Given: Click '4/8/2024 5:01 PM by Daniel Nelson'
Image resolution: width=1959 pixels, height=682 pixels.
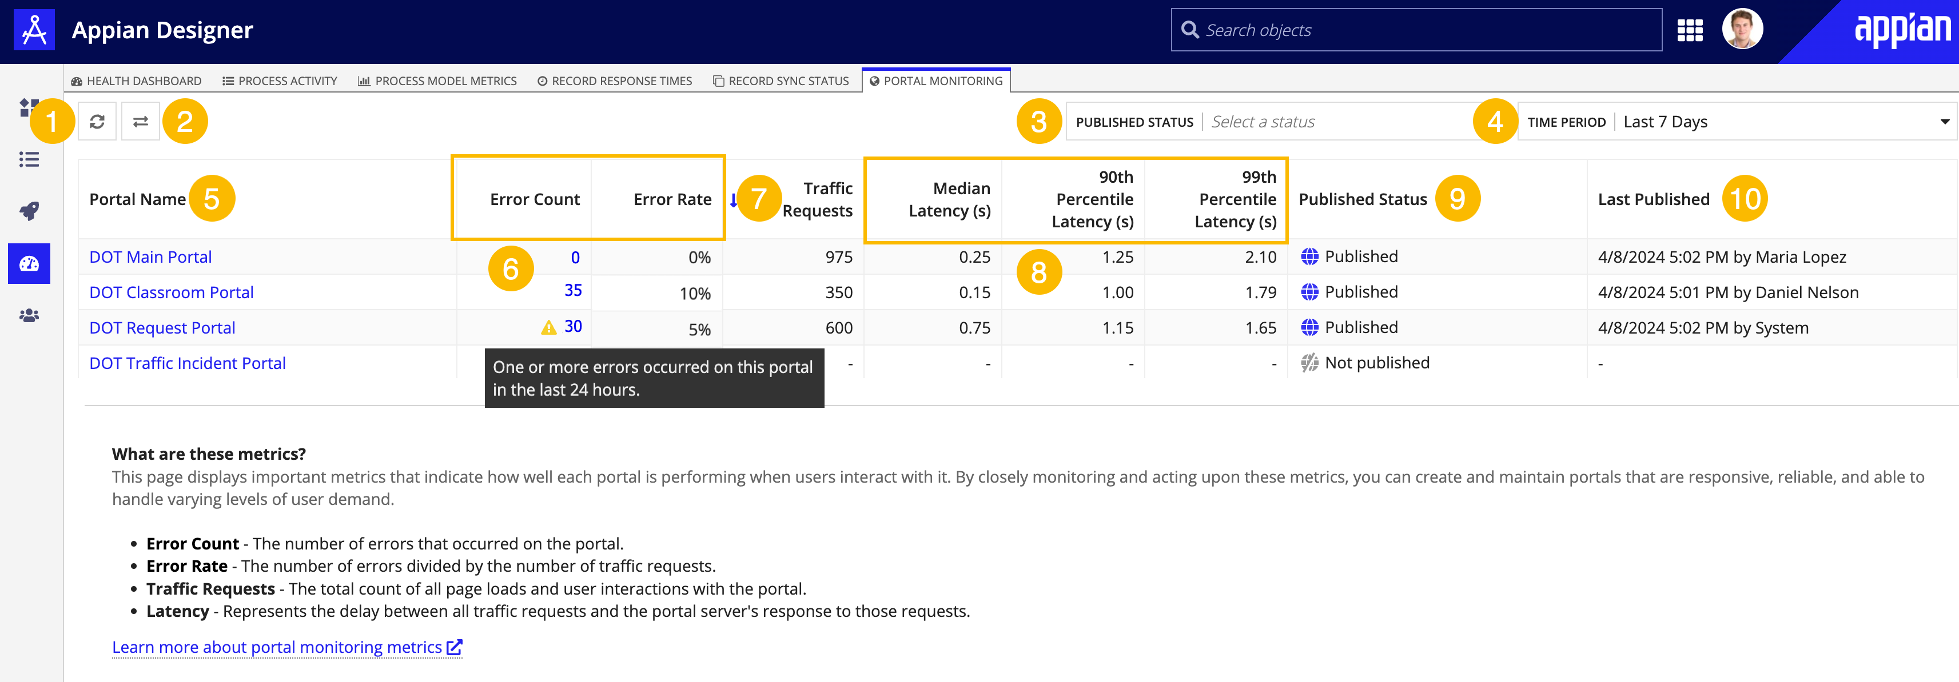Looking at the screenshot, I should point(1728,292).
